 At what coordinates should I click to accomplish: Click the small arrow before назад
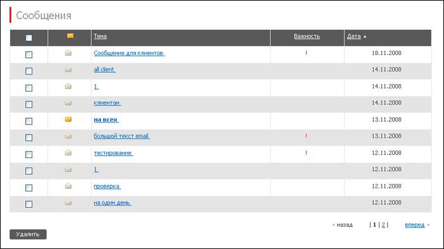click(333, 225)
